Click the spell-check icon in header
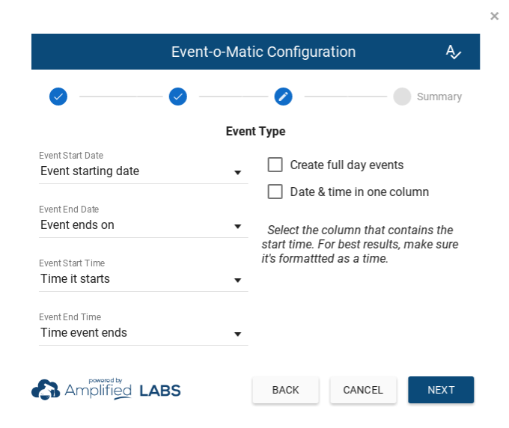 coord(453,52)
